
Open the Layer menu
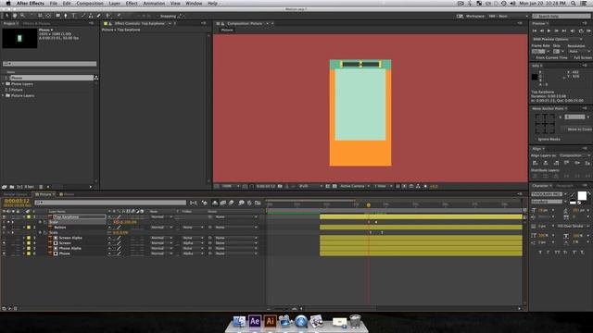tap(114, 3)
